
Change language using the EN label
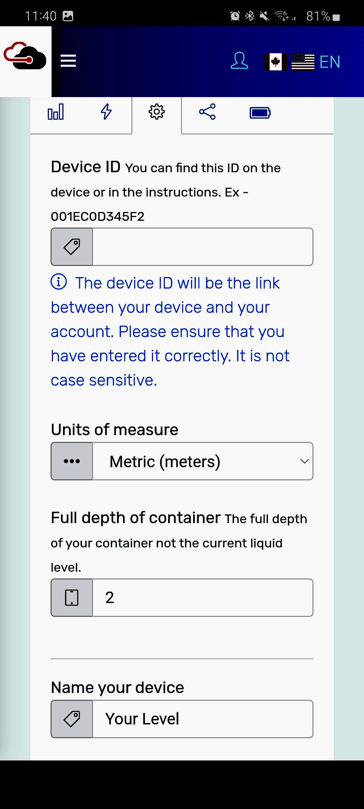[330, 62]
